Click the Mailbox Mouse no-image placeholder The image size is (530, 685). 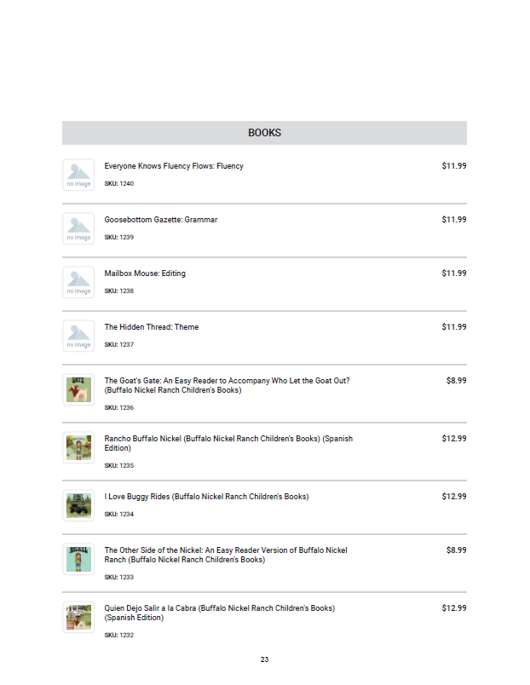[78, 282]
